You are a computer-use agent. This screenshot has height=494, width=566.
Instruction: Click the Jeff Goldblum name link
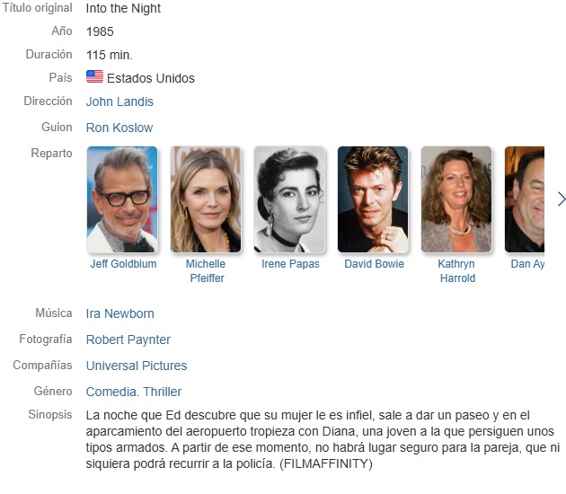[123, 264]
